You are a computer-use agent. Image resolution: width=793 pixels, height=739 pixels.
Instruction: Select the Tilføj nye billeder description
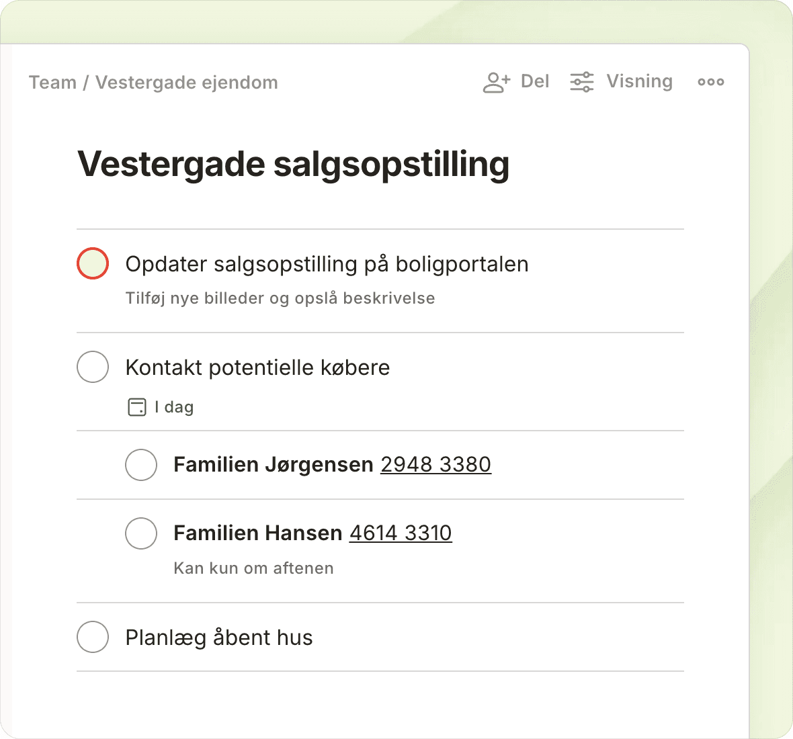pyautogui.click(x=280, y=298)
